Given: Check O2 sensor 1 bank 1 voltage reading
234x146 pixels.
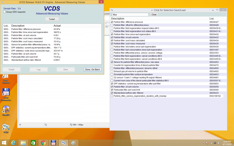Looking at the screenshot, I should 112,78.
